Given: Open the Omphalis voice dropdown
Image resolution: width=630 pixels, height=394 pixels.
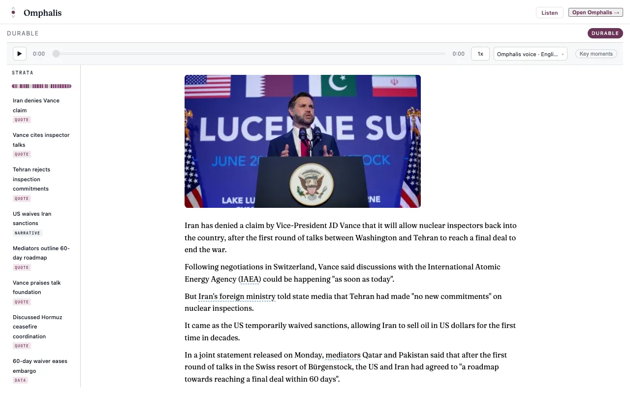Looking at the screenshot, I should (530, 54).
